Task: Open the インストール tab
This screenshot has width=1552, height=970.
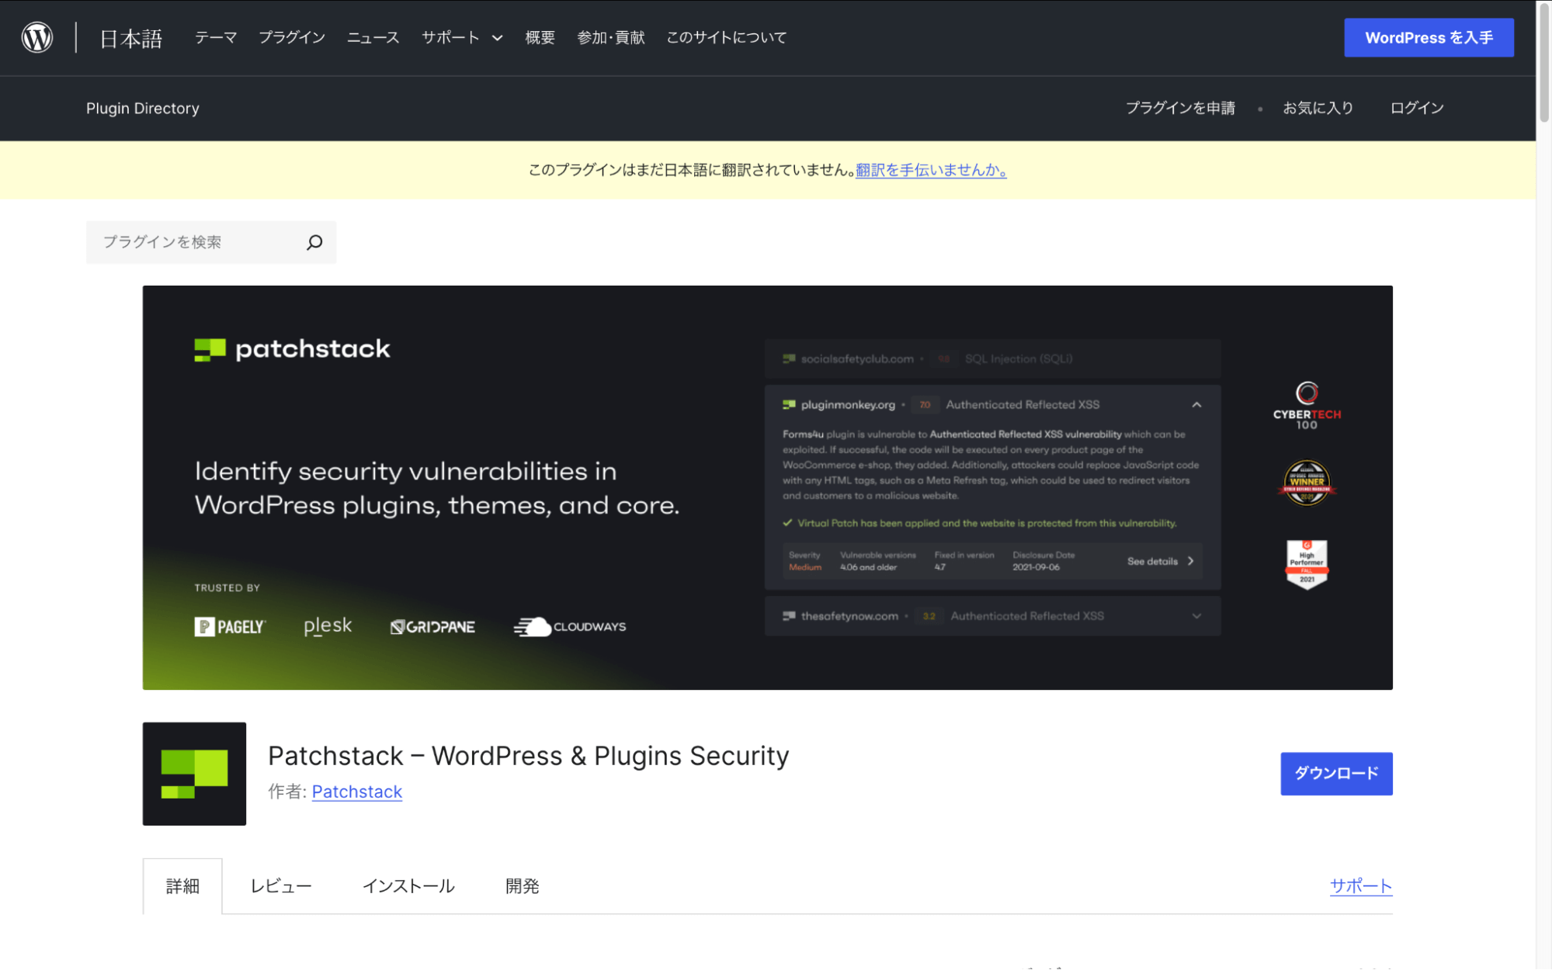Action: point(409,885)
